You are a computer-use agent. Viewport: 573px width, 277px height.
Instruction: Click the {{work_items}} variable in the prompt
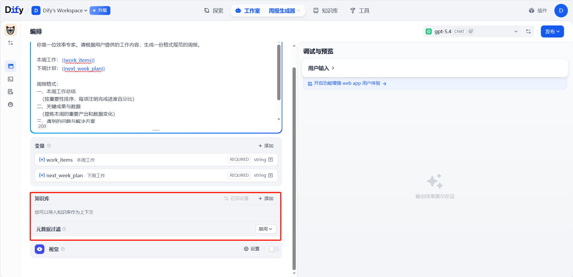(78, 60)
